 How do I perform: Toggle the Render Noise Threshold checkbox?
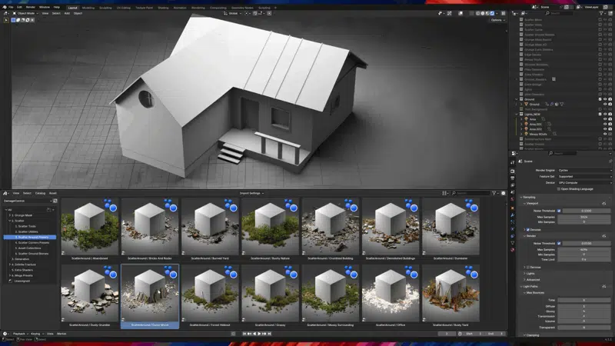tap(559, 243)
